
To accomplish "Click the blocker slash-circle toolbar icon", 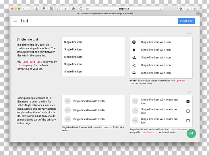I will [x=81, y=9].
